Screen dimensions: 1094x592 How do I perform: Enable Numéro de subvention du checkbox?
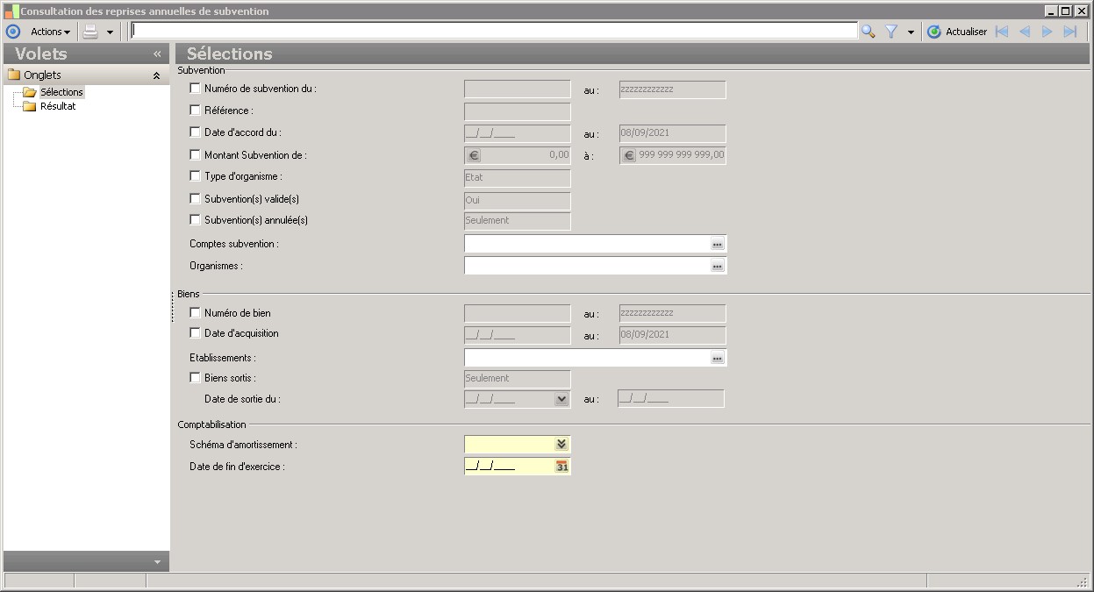coord(195,89)
